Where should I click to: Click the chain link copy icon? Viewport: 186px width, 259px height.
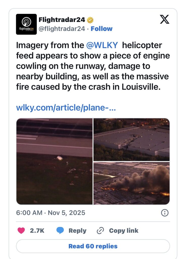coord(100,231)
